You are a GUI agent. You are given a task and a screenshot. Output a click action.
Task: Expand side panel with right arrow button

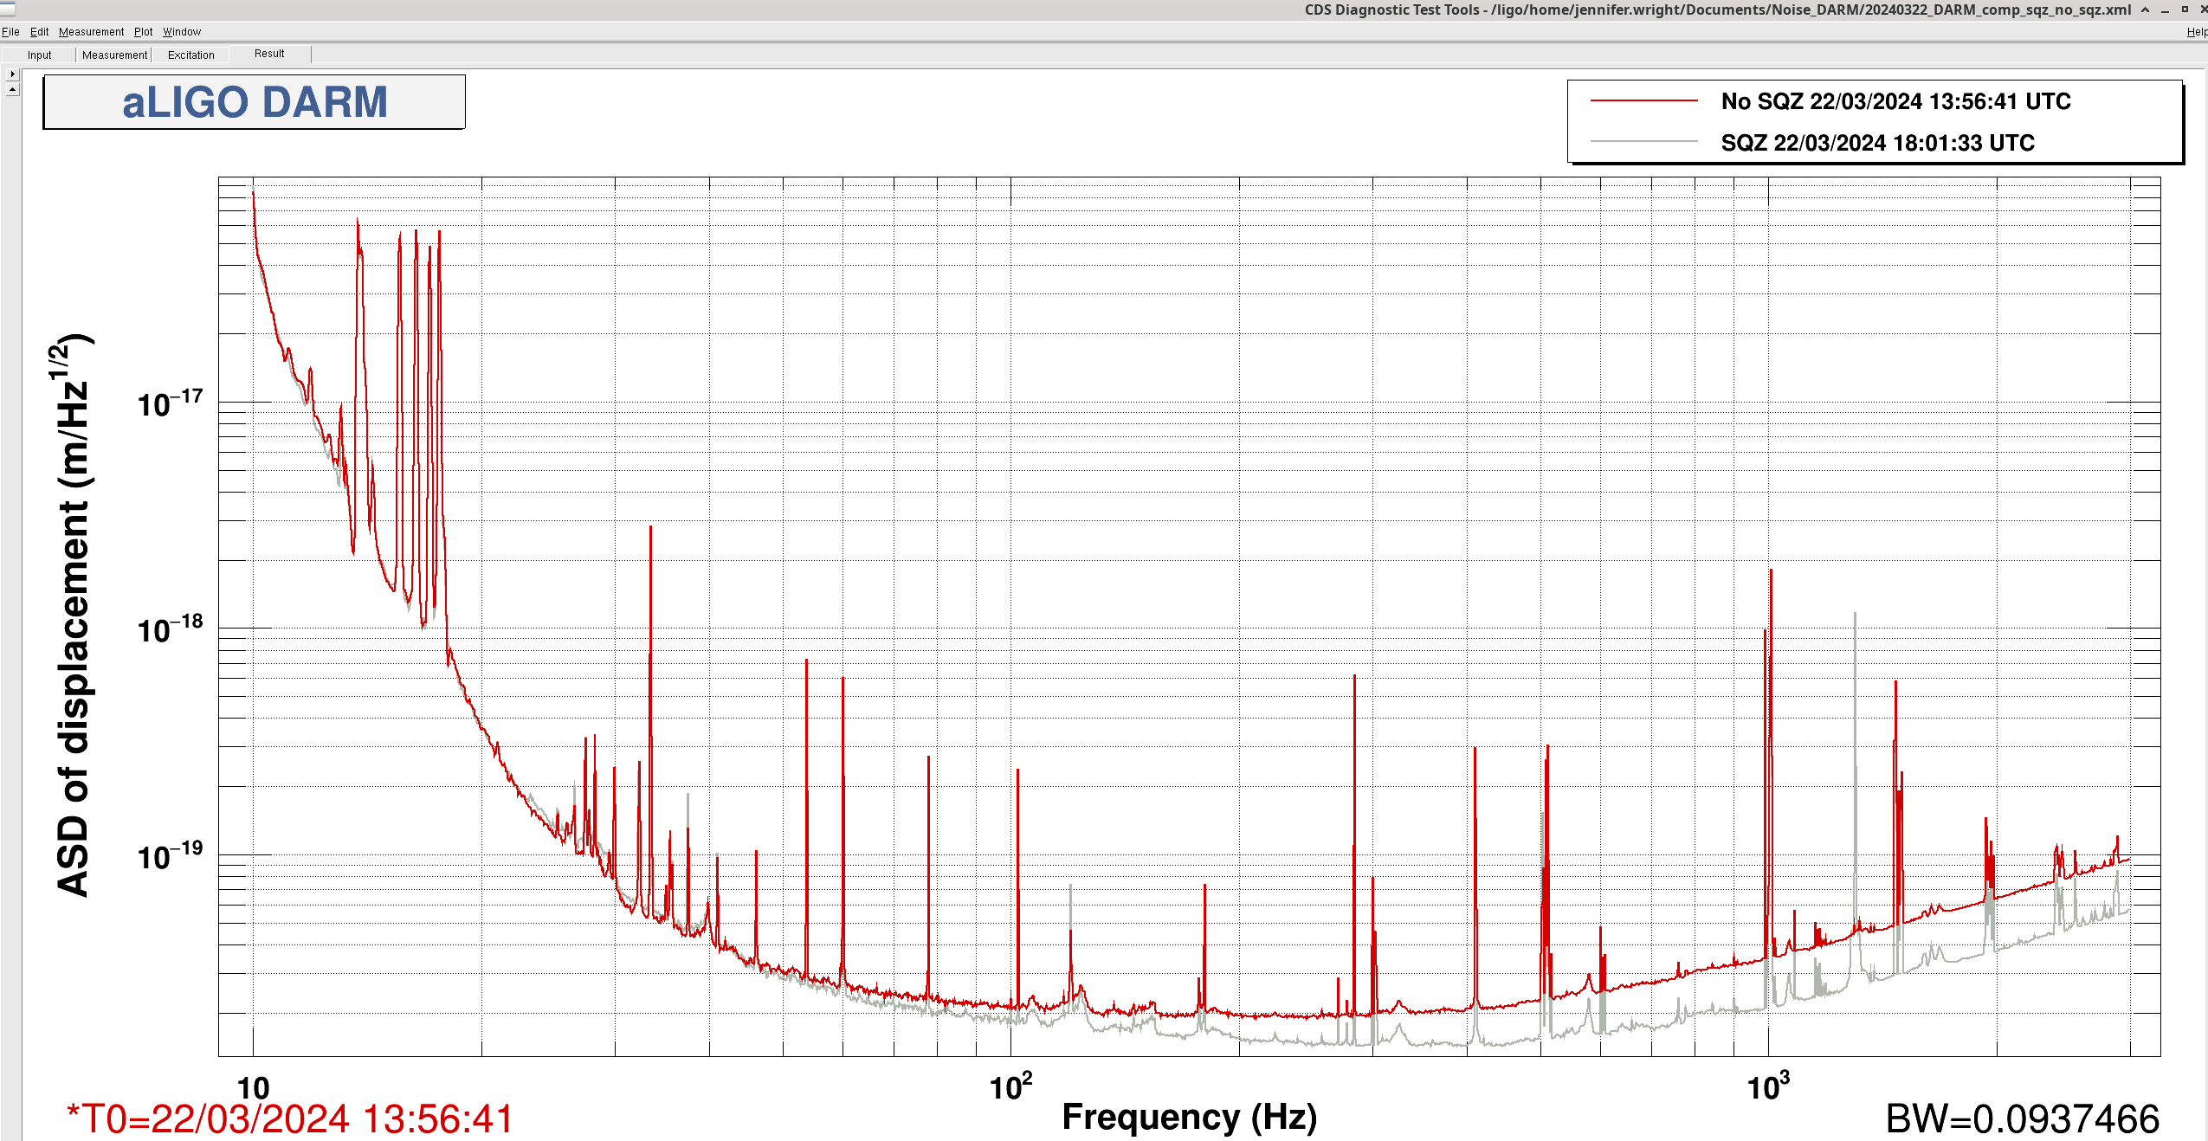12,74
